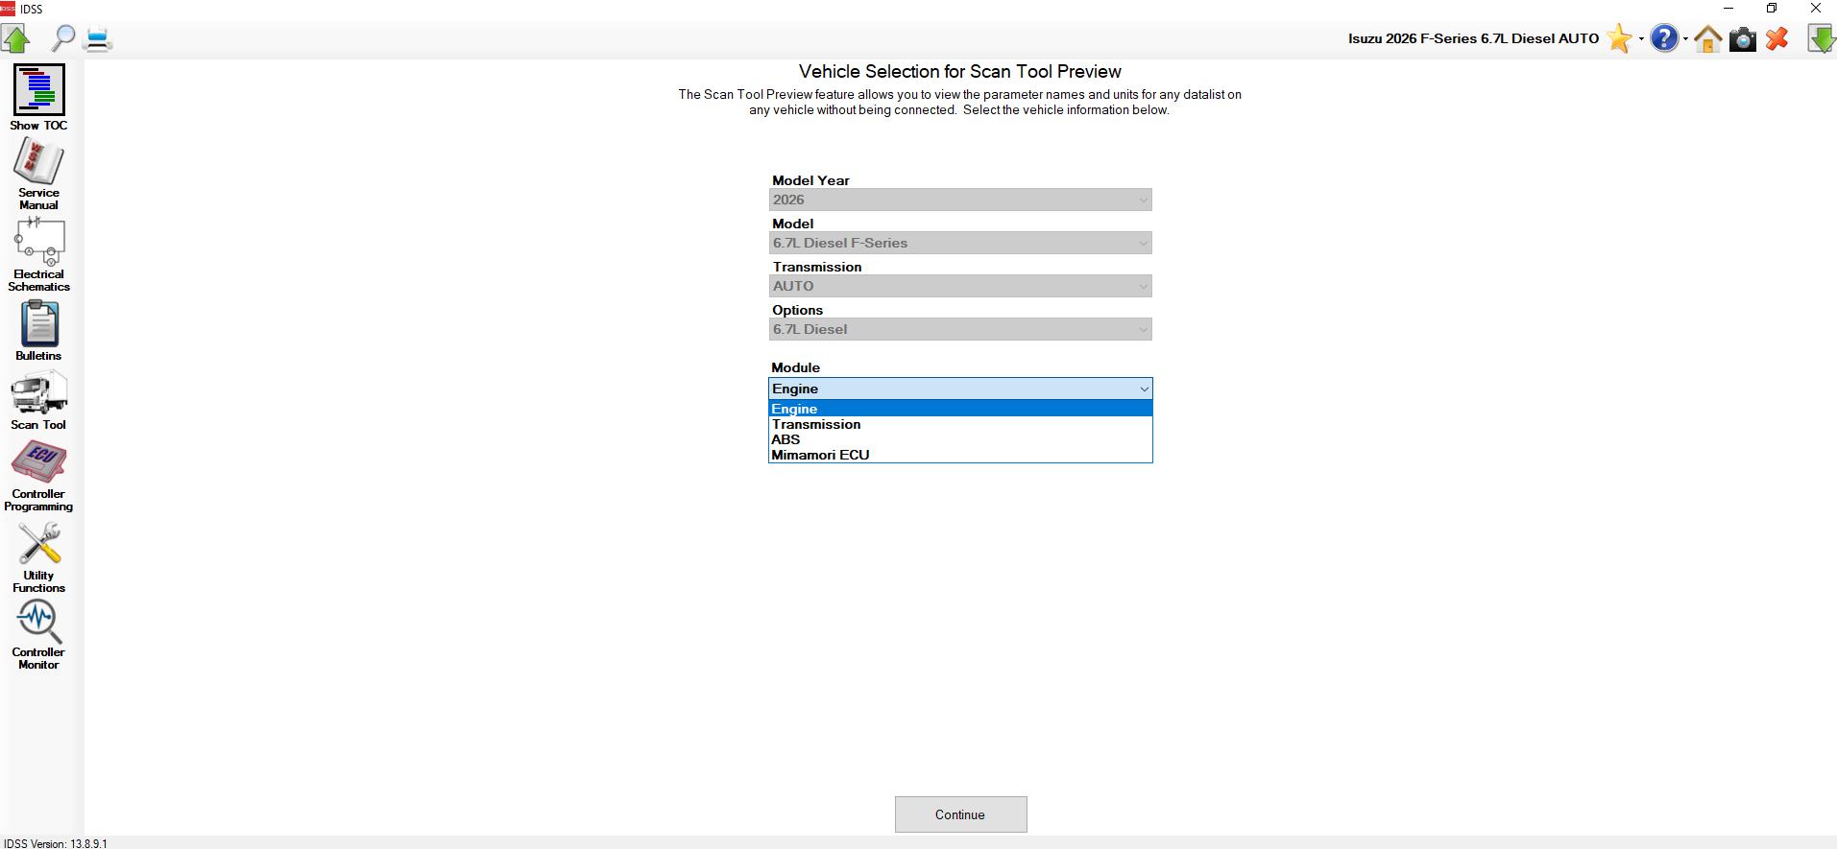Open Show TOC panel
This screenshot has width=1837, height=849.
pyautogui.click(x=38, y=98)
